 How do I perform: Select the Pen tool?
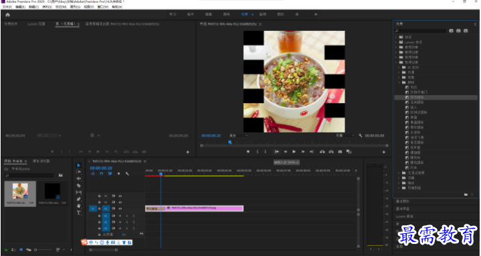tap(79, 199)
